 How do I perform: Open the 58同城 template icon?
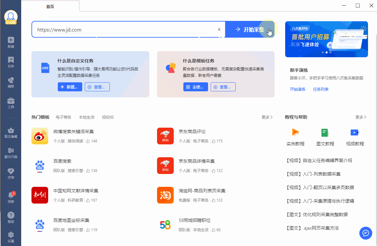(x=165, y=225)
